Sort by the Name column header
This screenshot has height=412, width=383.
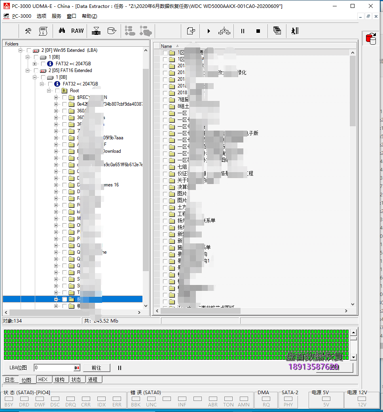[x=166, y=46]
